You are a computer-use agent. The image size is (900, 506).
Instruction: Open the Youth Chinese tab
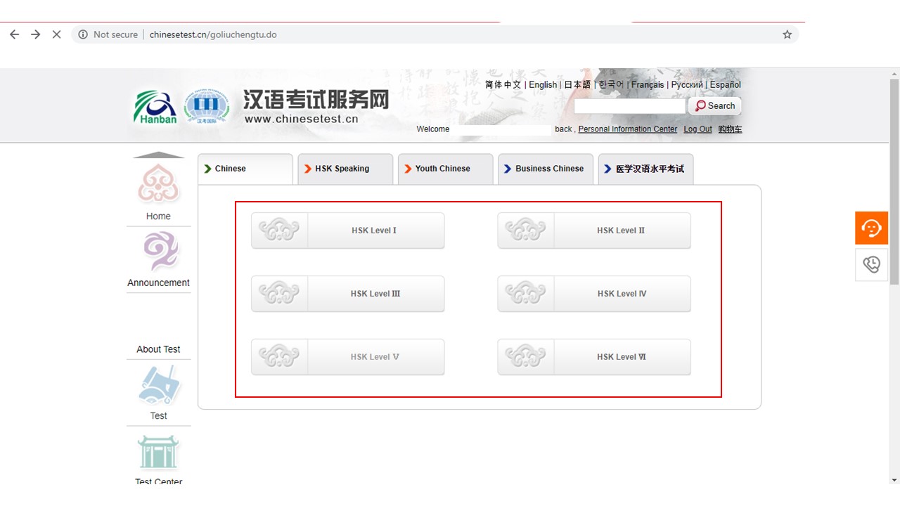pos(446,169)
